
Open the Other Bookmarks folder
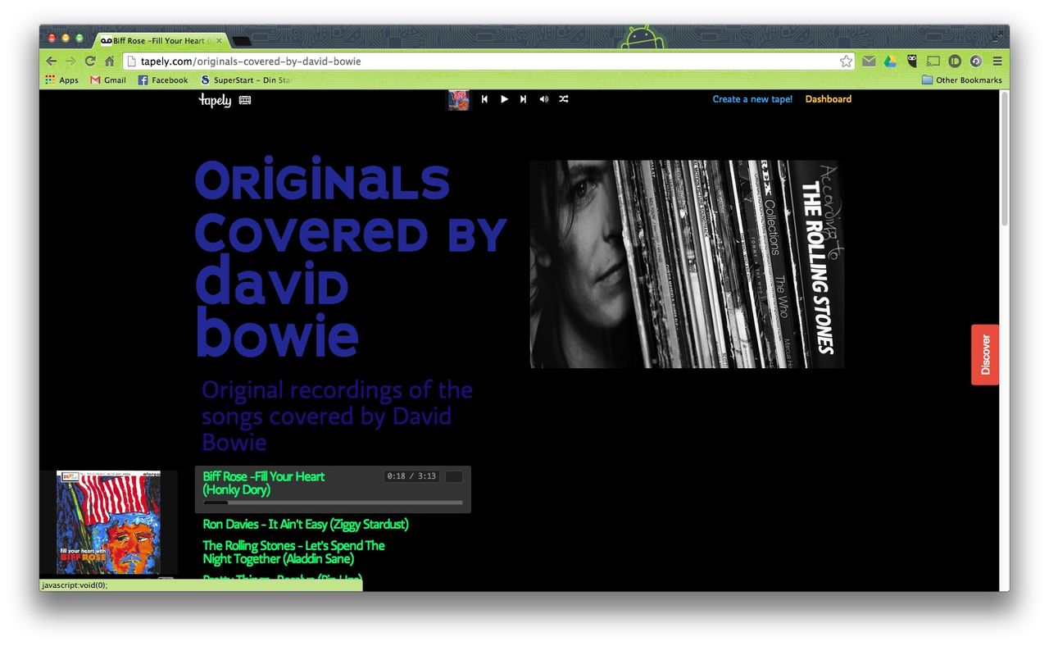pos(961,80)
